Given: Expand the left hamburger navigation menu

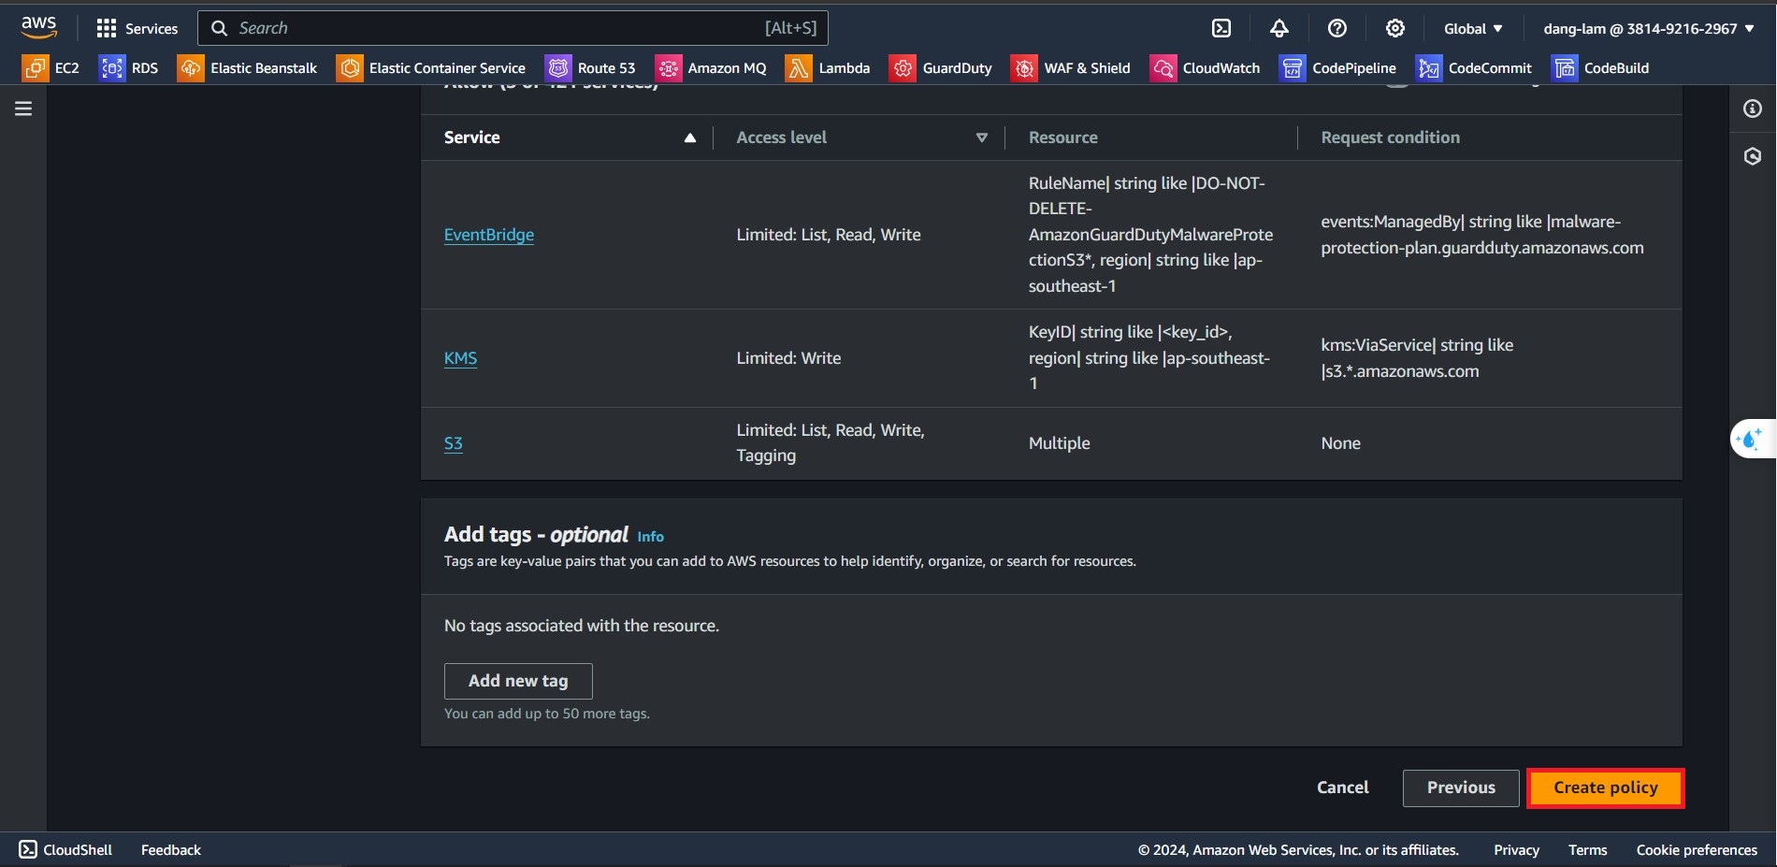Looking at the screenshot, I should click(23, 108).
